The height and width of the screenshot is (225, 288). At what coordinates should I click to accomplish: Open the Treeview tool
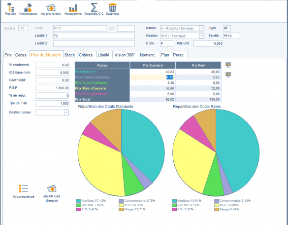(x=10, y=9)
